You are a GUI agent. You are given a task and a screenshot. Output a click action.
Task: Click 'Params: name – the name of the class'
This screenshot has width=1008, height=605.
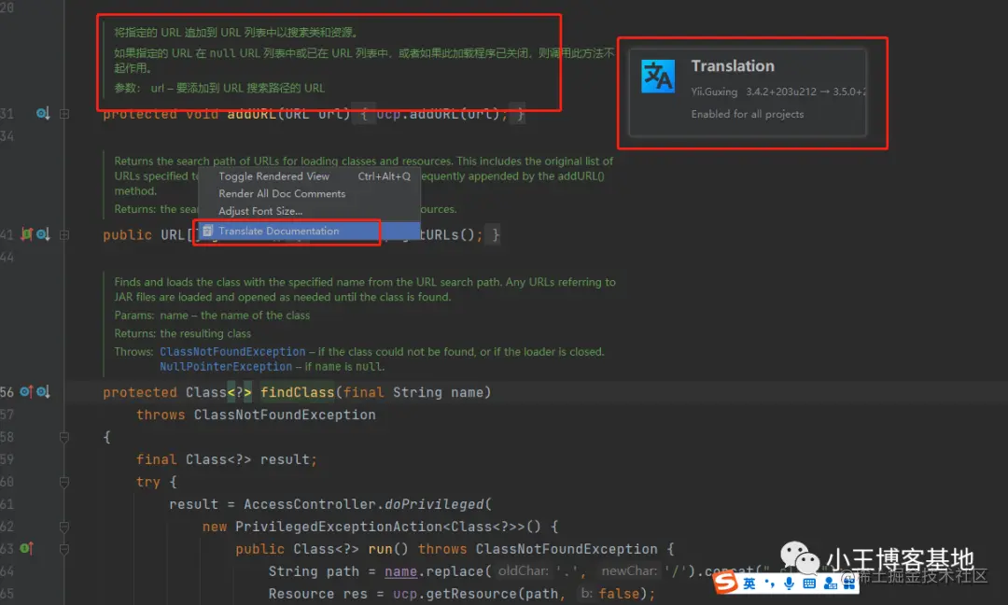pos(212,315)
